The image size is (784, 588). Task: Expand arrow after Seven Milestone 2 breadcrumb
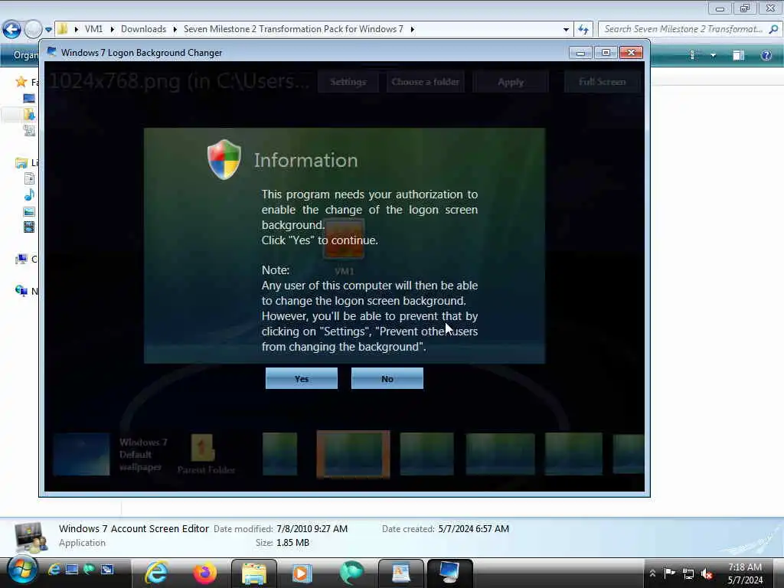(x=413, y=29)
